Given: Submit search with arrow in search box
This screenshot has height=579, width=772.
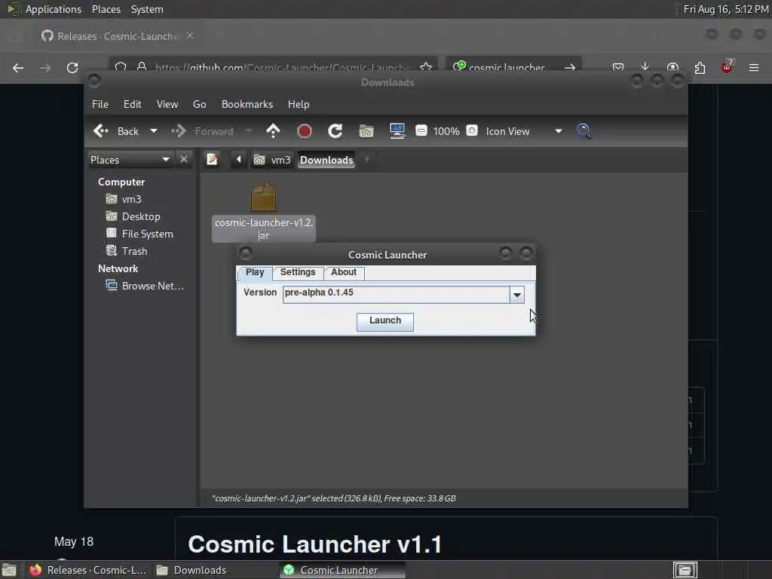Looking at the screenshot, I should pos(570,67).
